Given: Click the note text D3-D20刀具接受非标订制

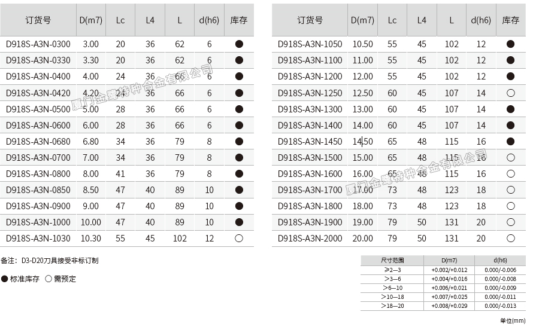Looking at the screenshot, I should tap(60, 261).
